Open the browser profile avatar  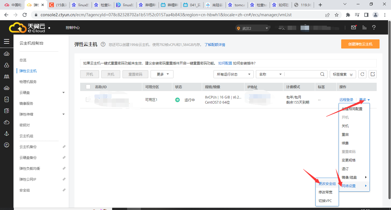(x=376, y=15)
